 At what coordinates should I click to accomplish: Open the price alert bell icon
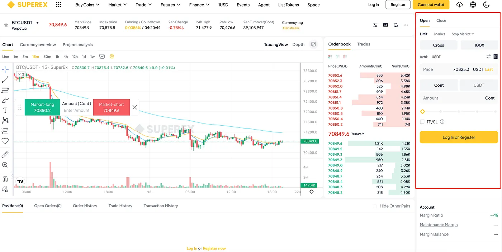point(396,25)
